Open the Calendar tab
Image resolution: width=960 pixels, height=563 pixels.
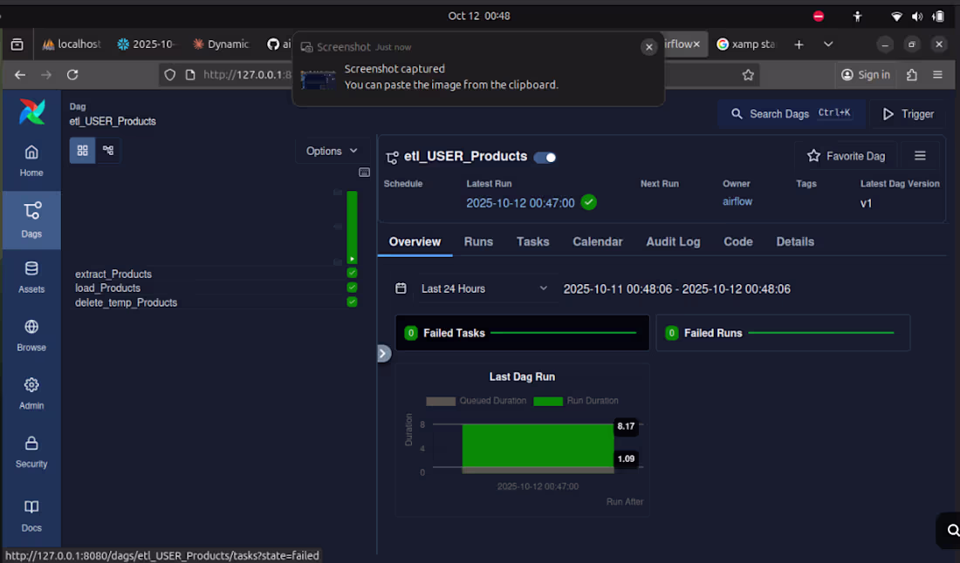click(x=597, y=241)
